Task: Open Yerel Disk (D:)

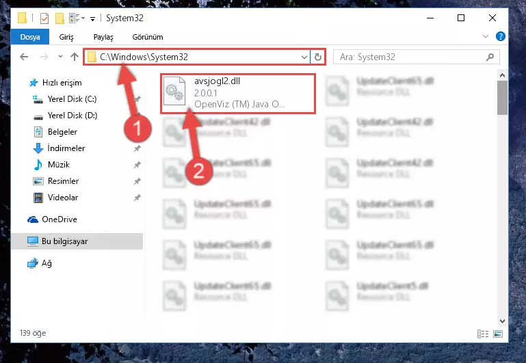Action: (x=73, y=116)
